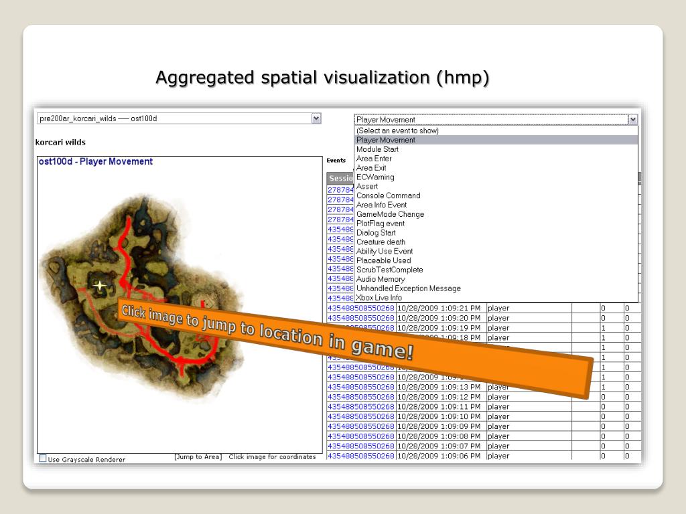Open session link in 1:09:10 PM row
686x514 pixels.
361,416
